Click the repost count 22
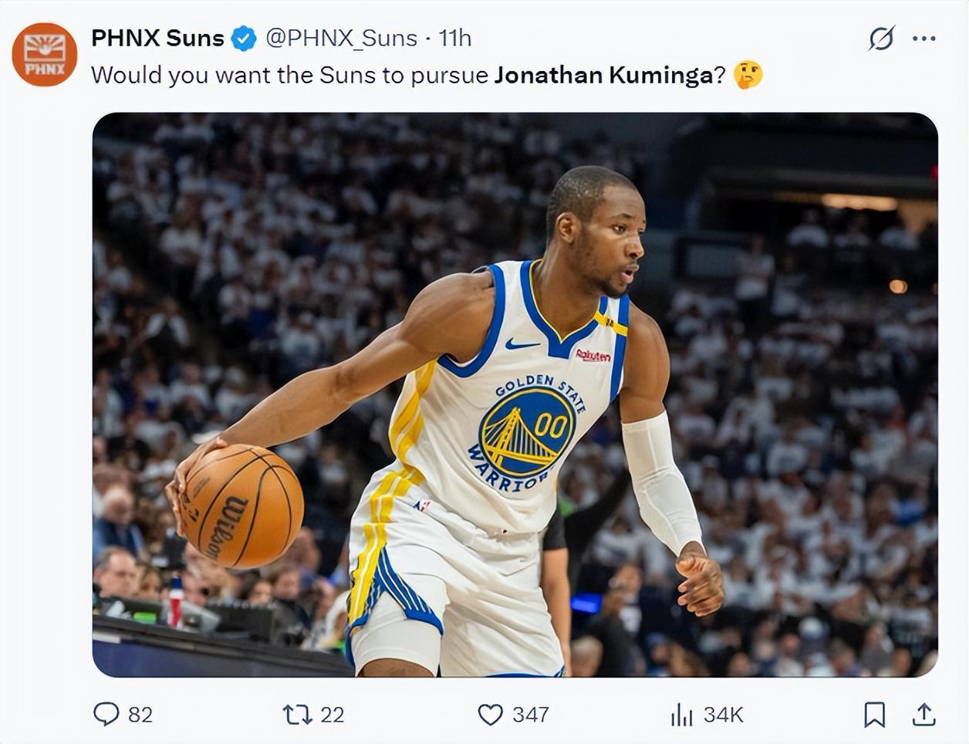Viewport: 969px width, 744px height. (332, 715)
